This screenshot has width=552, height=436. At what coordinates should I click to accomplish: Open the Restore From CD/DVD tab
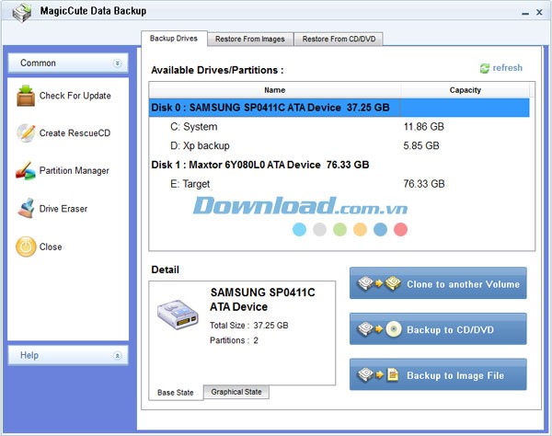(x=339, y=39)
